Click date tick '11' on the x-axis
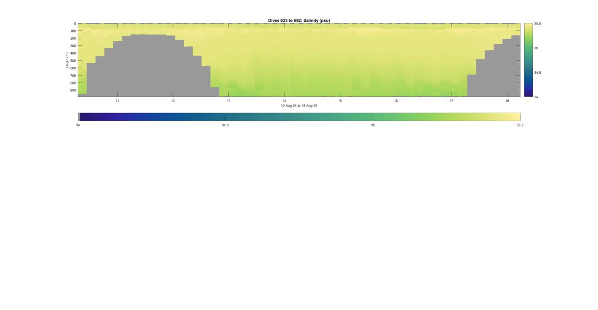This screenshot has width=598, height=310. pyautogui.click(x=117, y=101)
